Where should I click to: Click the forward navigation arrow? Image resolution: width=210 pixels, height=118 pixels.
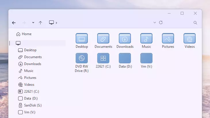[24, 23]
